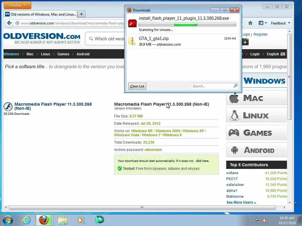Open the English language selector
The image size is (302, 226).
tap(276, 54)
